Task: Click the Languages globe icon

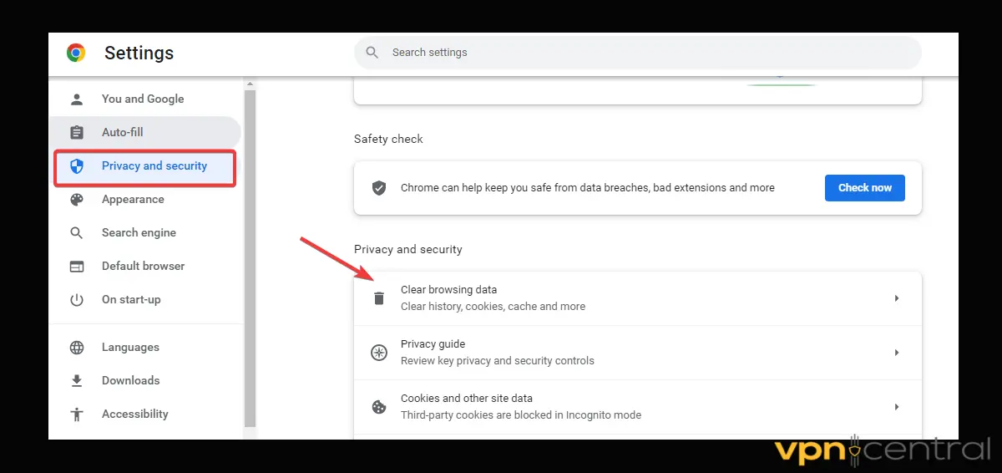Action: [x=77, y=347]
